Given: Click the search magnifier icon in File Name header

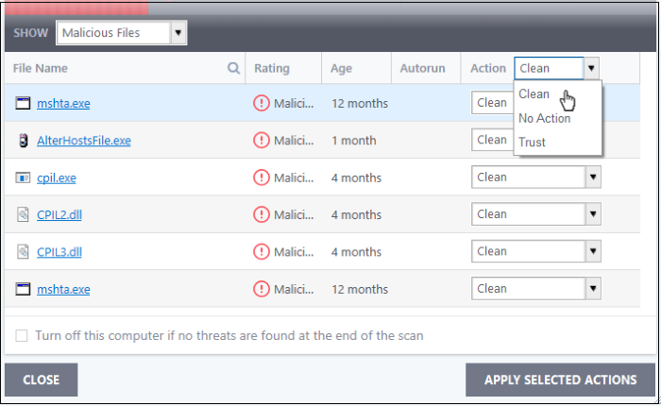Looking at the screenshot, I should point(233,68).
